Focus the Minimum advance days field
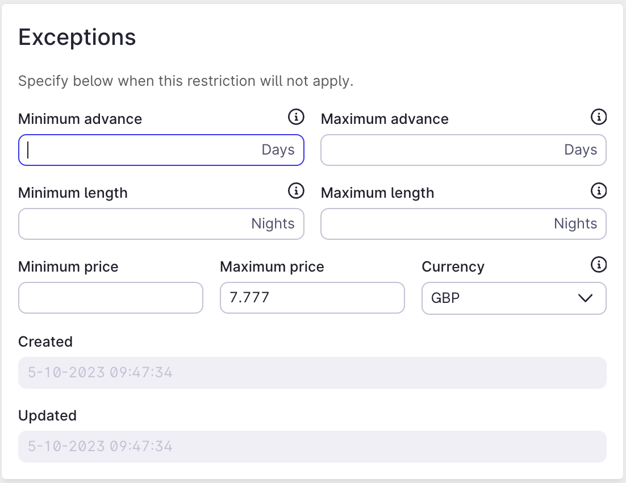Screen dimensions: 626x483 click(161, 150)
